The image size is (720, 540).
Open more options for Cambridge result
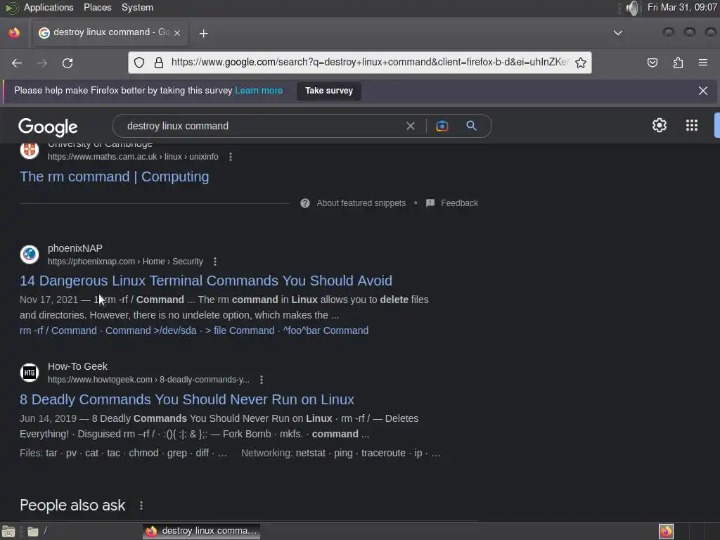[231, 157]
